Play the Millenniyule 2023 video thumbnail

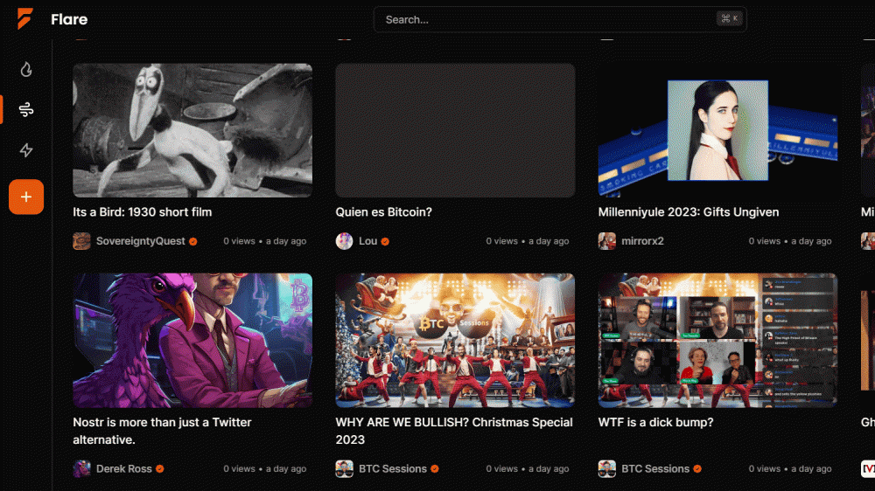[717, 130]
